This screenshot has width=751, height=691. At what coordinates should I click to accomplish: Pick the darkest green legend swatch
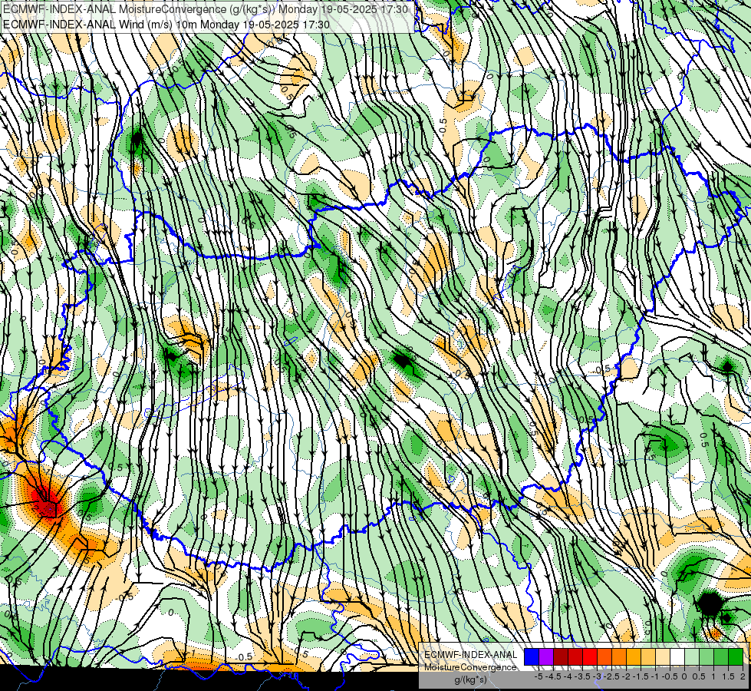tap(736, 656)
